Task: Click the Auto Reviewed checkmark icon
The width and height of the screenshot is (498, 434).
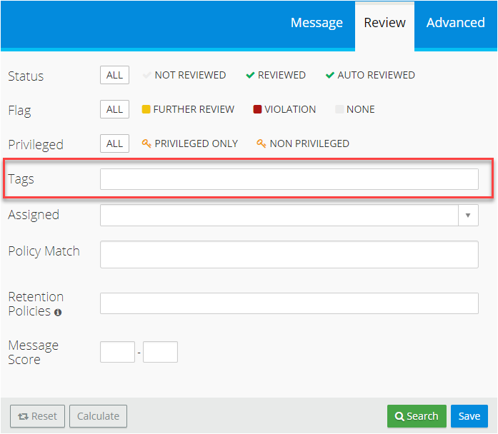Action: [330, 75]
